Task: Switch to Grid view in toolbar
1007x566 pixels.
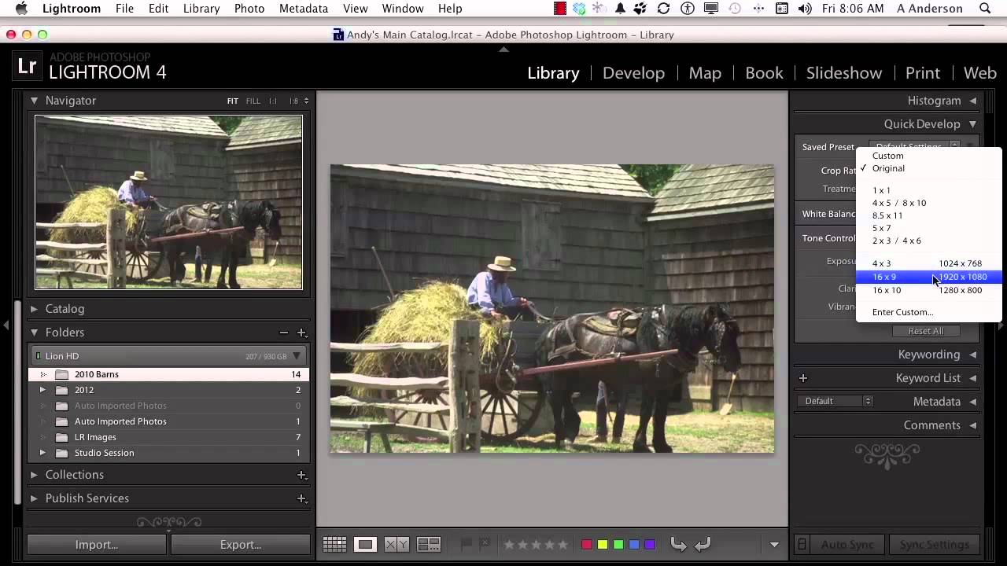Action: point(334,545)
